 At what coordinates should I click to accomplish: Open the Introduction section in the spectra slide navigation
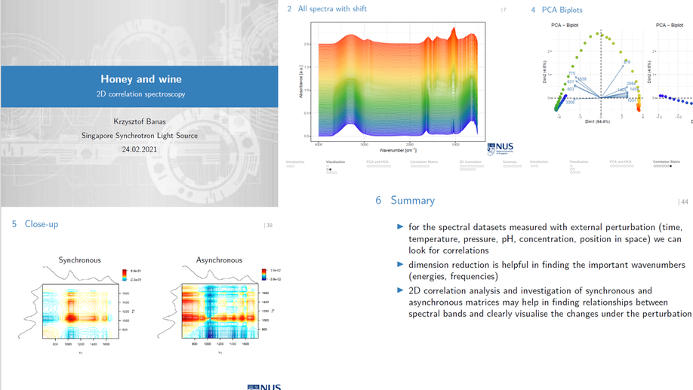295,161
